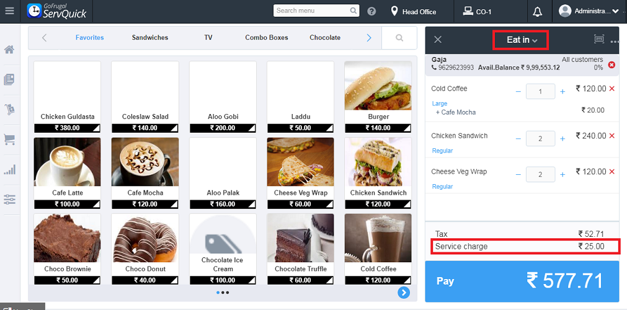
Task: Add Chocolate Ice Cream item tile
Action: (x=223, y=249)
